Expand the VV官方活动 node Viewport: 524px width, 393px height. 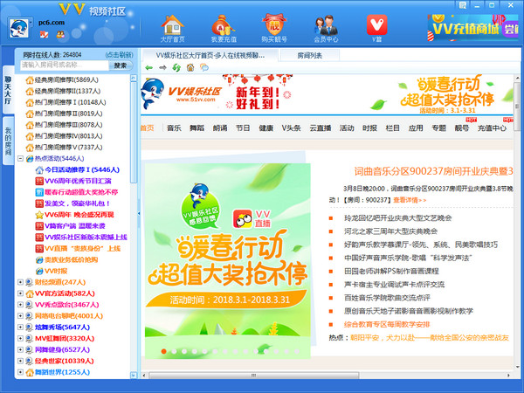coord(20,293)
